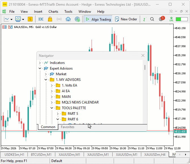Select the TOOLS PALETTE folder
The image size is (190, 164).
coord(74,108)
